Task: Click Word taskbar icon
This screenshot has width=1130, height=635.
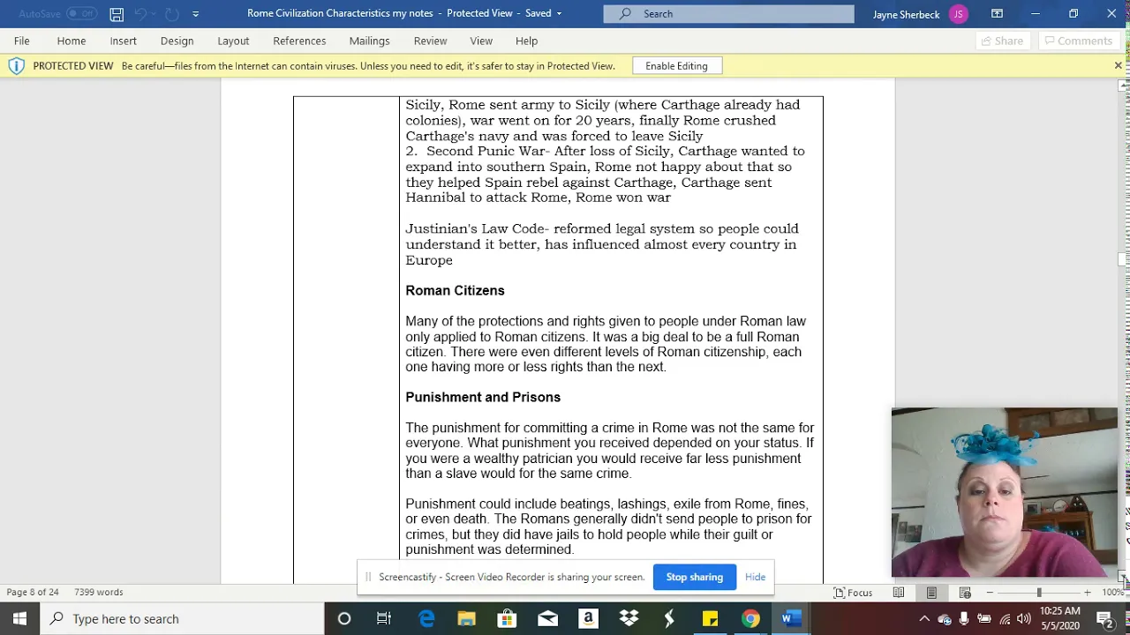Action: [x=791, y=619]
